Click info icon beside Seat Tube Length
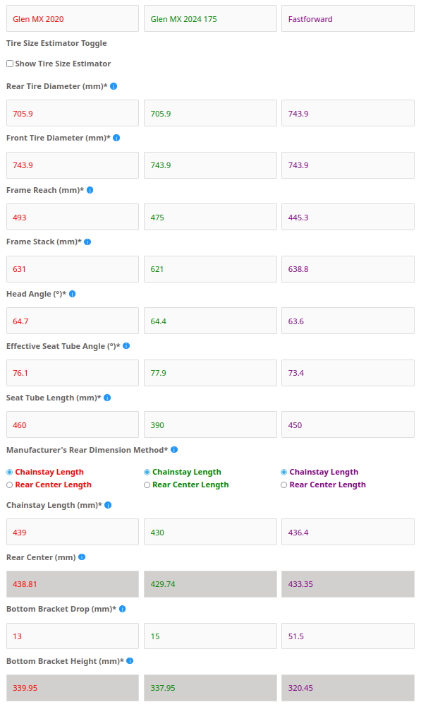 click(107, 398)
